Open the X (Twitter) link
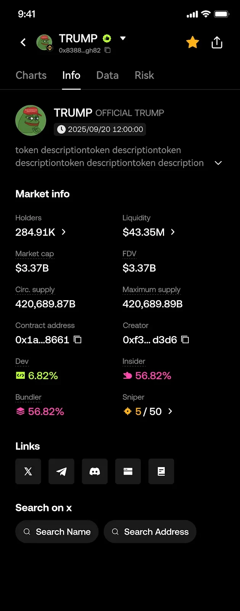This screenshot has height=611, width=240. pyautogui.click(x=28, y=472)
